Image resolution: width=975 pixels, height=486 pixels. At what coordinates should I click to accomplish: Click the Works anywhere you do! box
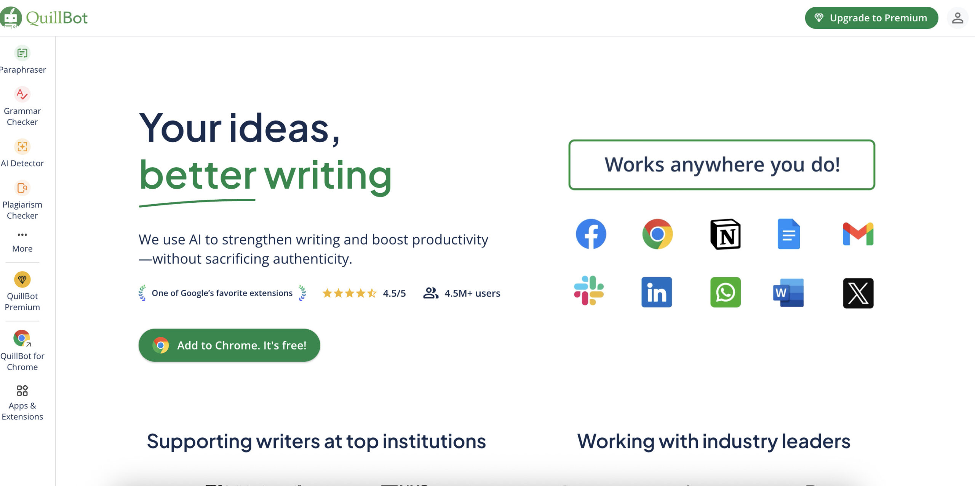click(721, 165)
